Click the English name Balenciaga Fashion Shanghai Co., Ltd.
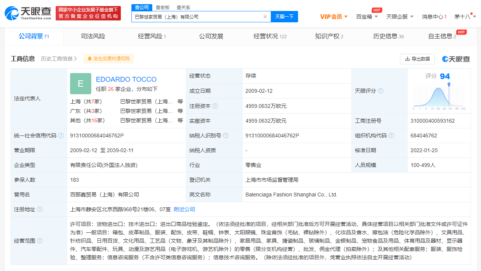 (291, 195)
